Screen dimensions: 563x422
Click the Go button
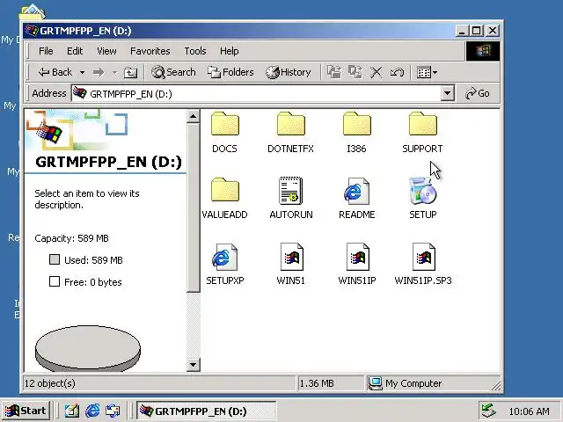pyautogui.click(x=477, y=94)
